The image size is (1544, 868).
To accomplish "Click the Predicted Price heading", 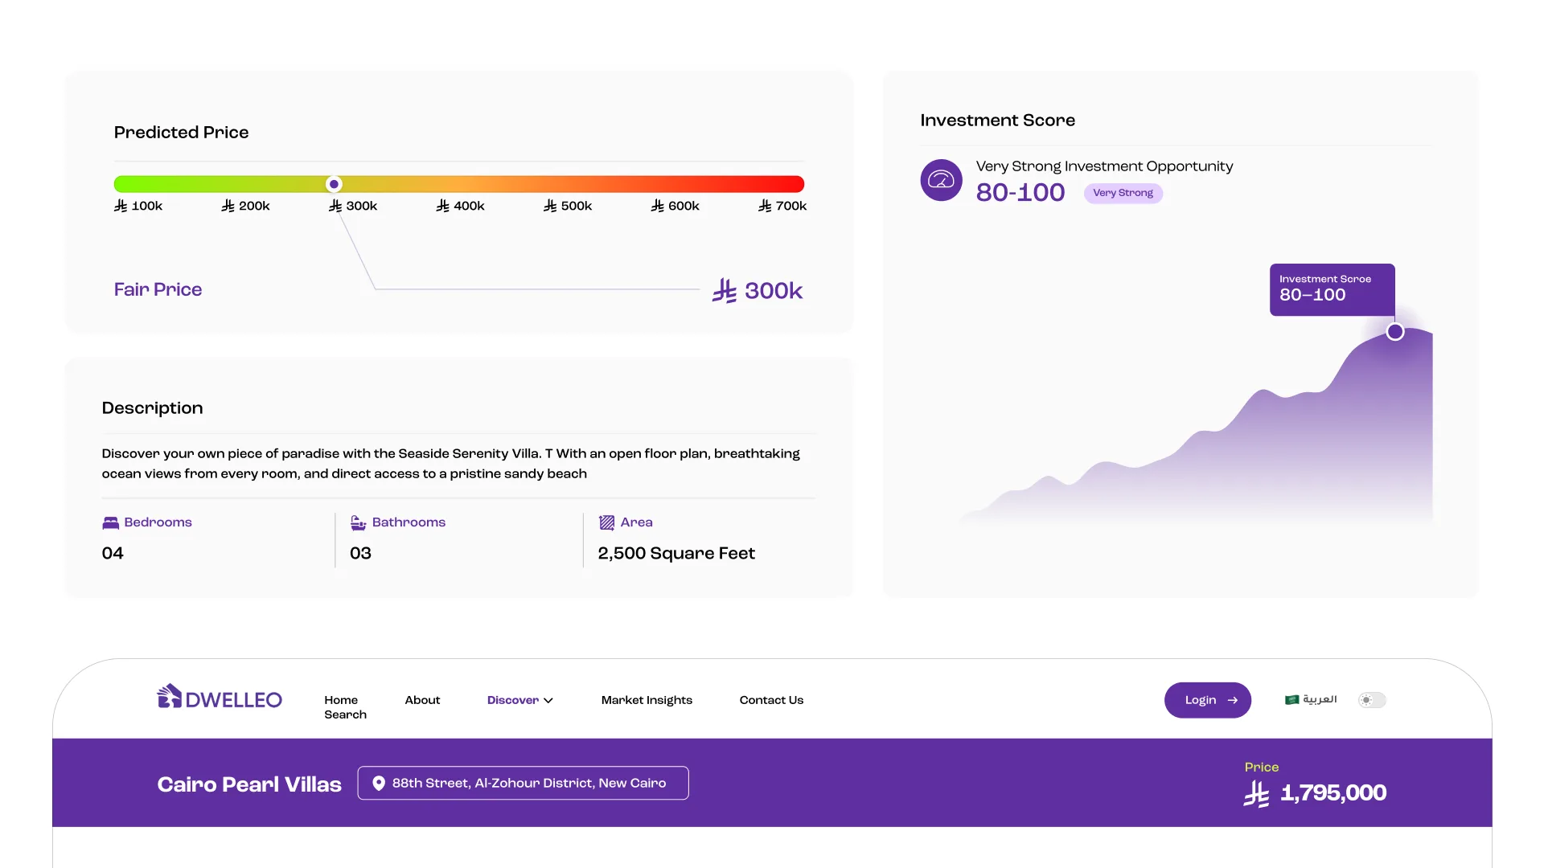I will pyautogui.click(x=181, y=133).
